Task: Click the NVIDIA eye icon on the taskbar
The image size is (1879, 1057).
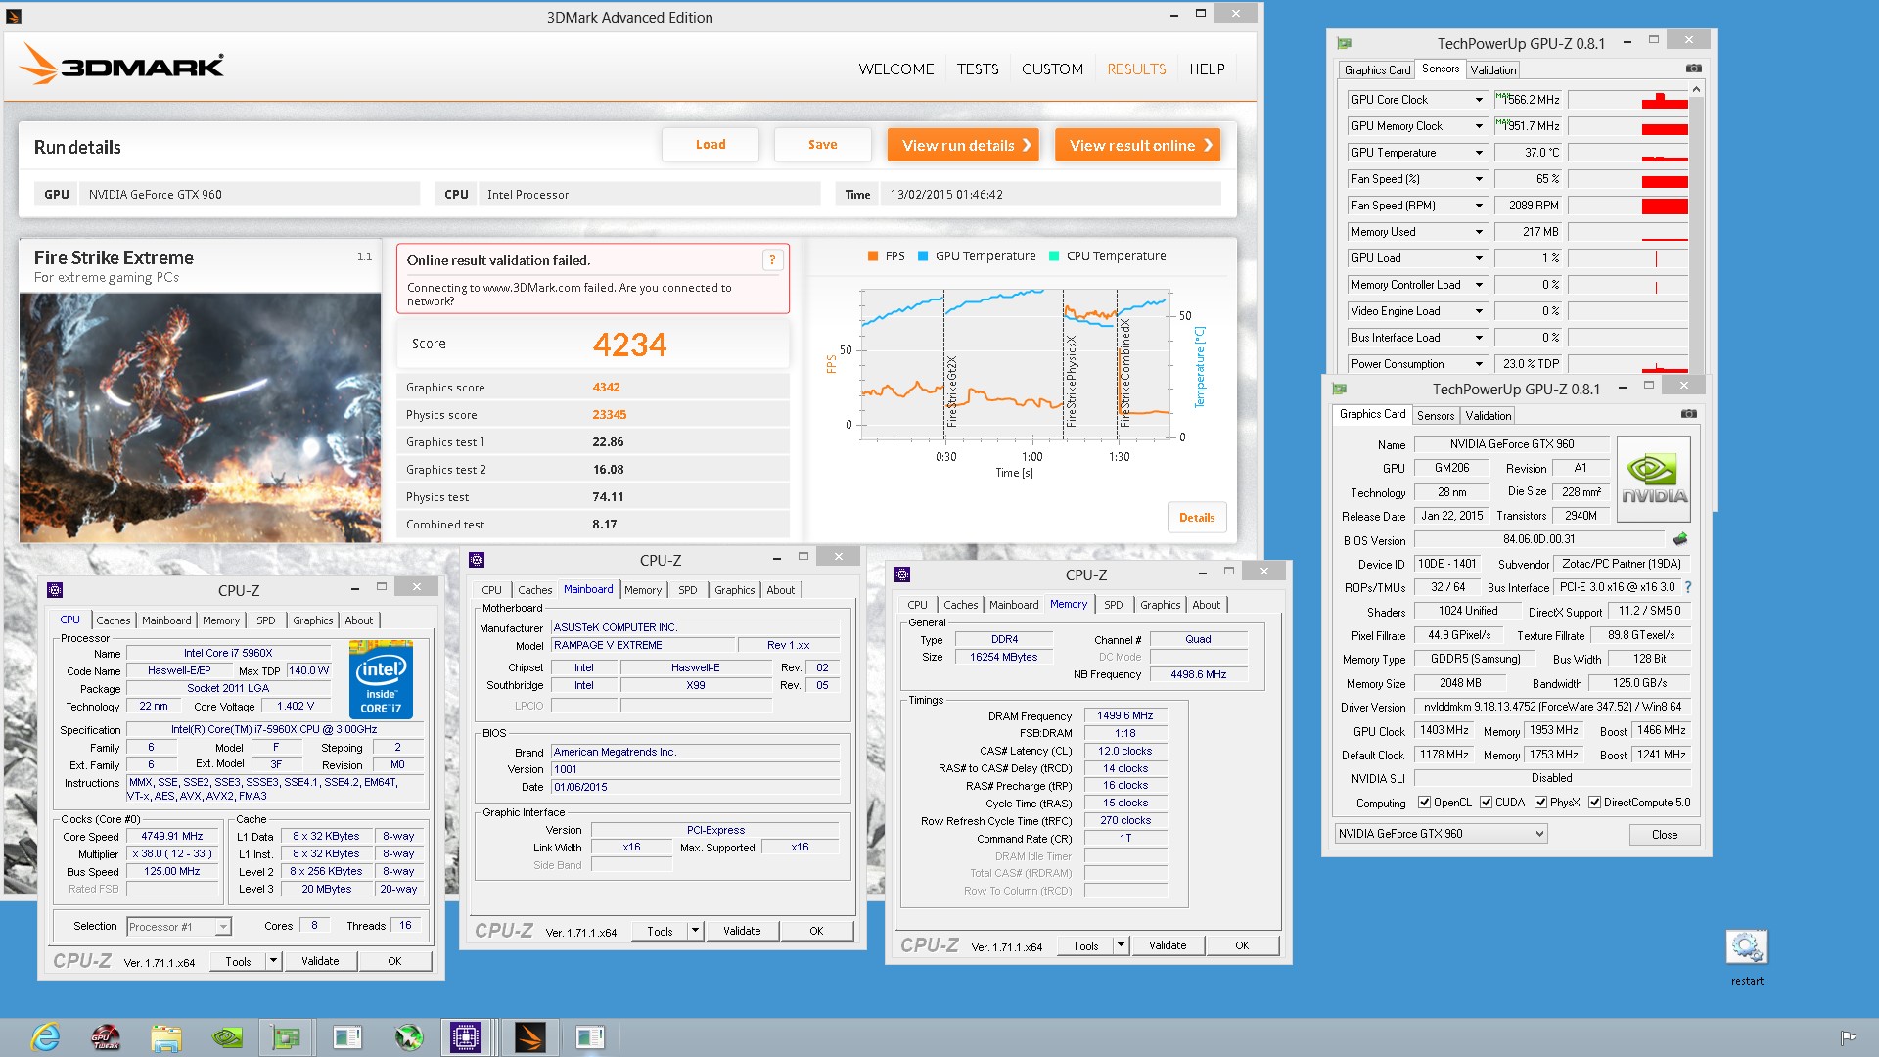Action: coord(227,1037)
